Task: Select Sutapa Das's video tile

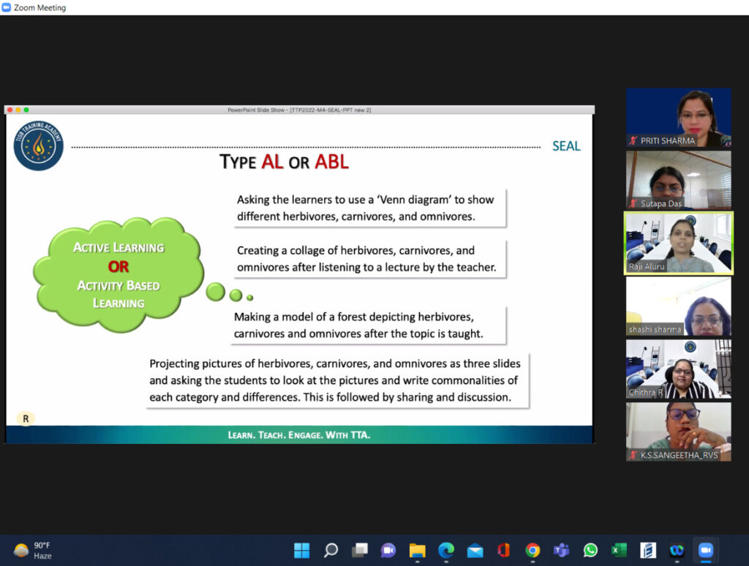Action: coord(678,180)
